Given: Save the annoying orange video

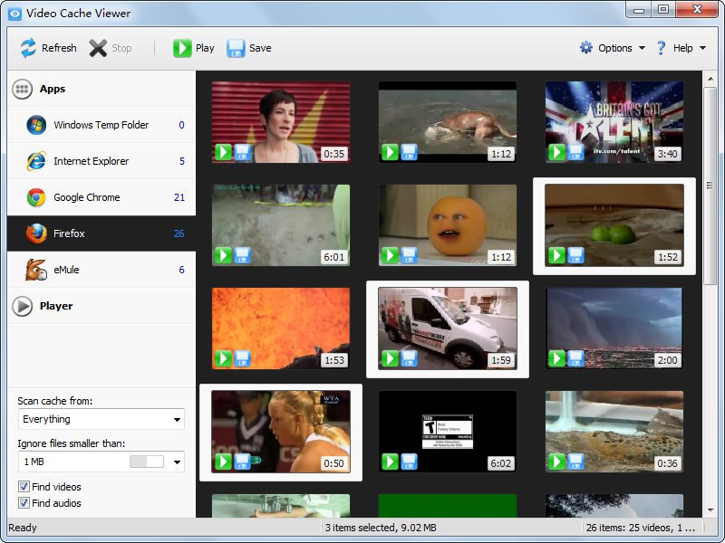Looking at the screenshot, I should (410, 255).
